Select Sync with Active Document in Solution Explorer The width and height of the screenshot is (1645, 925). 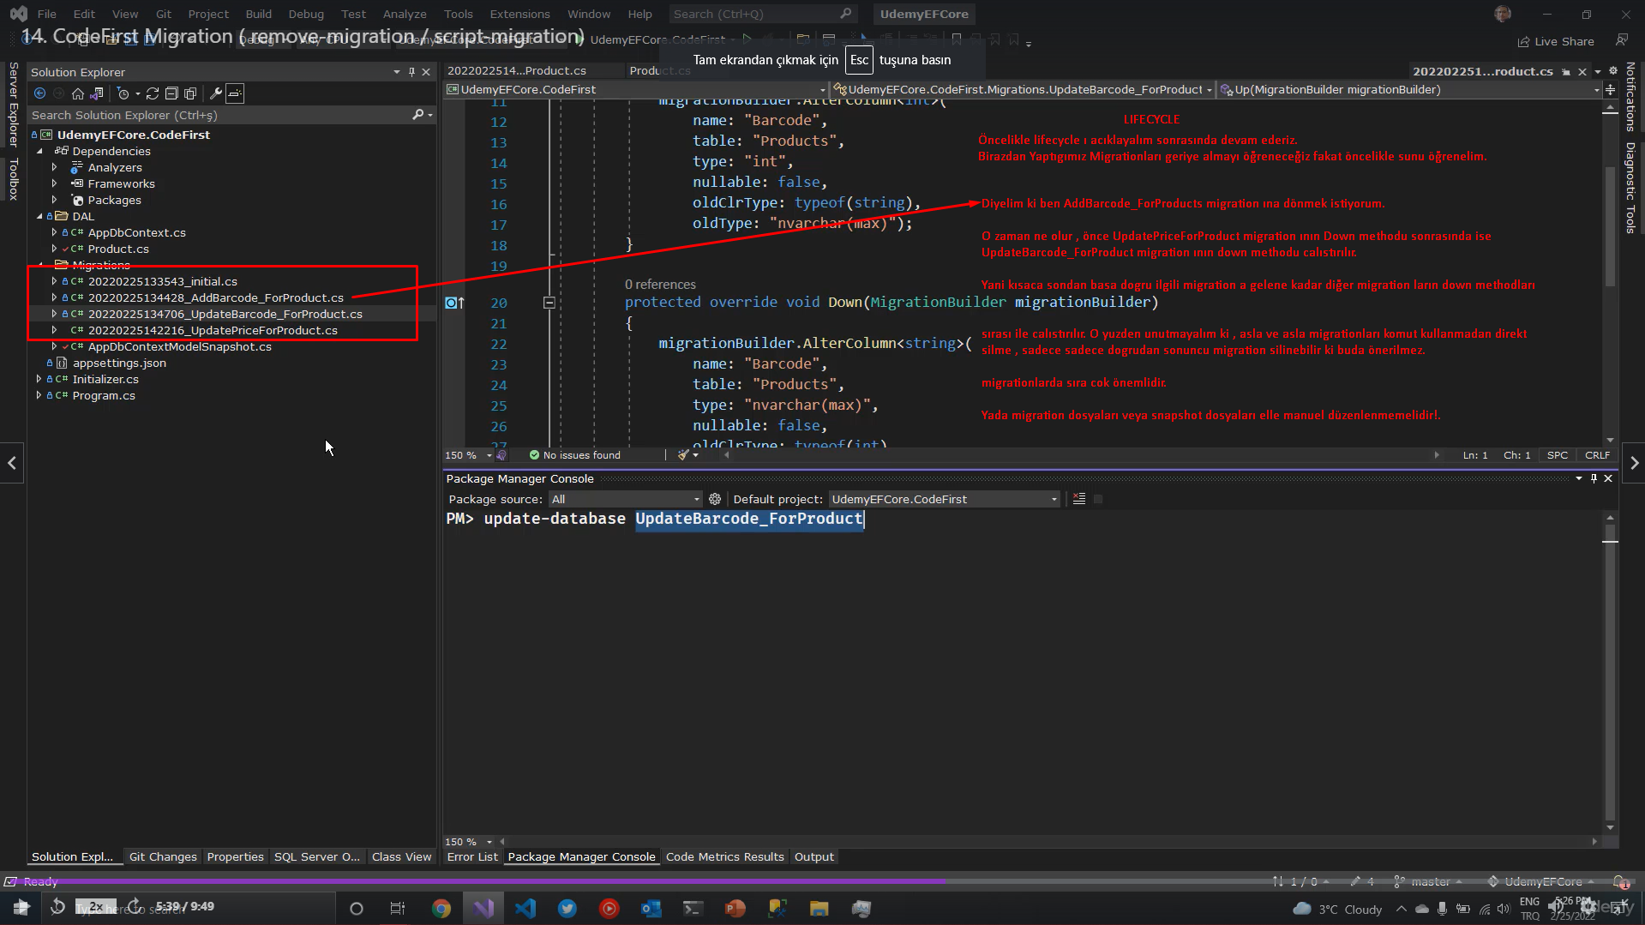point(97,93)
